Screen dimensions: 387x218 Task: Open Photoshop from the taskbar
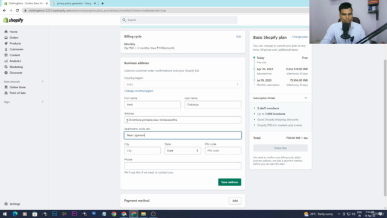point(54,214)
